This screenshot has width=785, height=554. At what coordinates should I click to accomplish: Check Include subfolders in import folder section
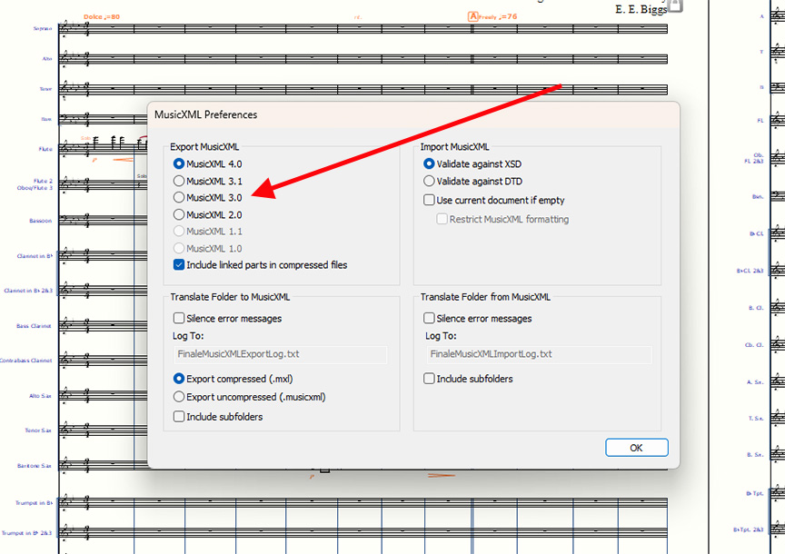pyautogui.click(x=430, y=379)
